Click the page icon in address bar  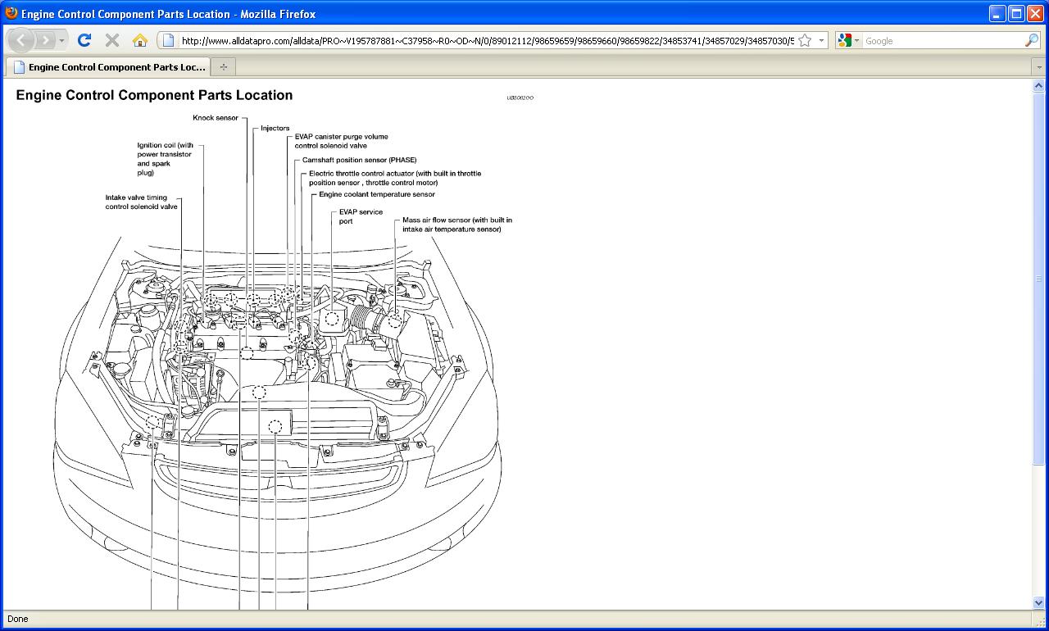coord(168,40)
